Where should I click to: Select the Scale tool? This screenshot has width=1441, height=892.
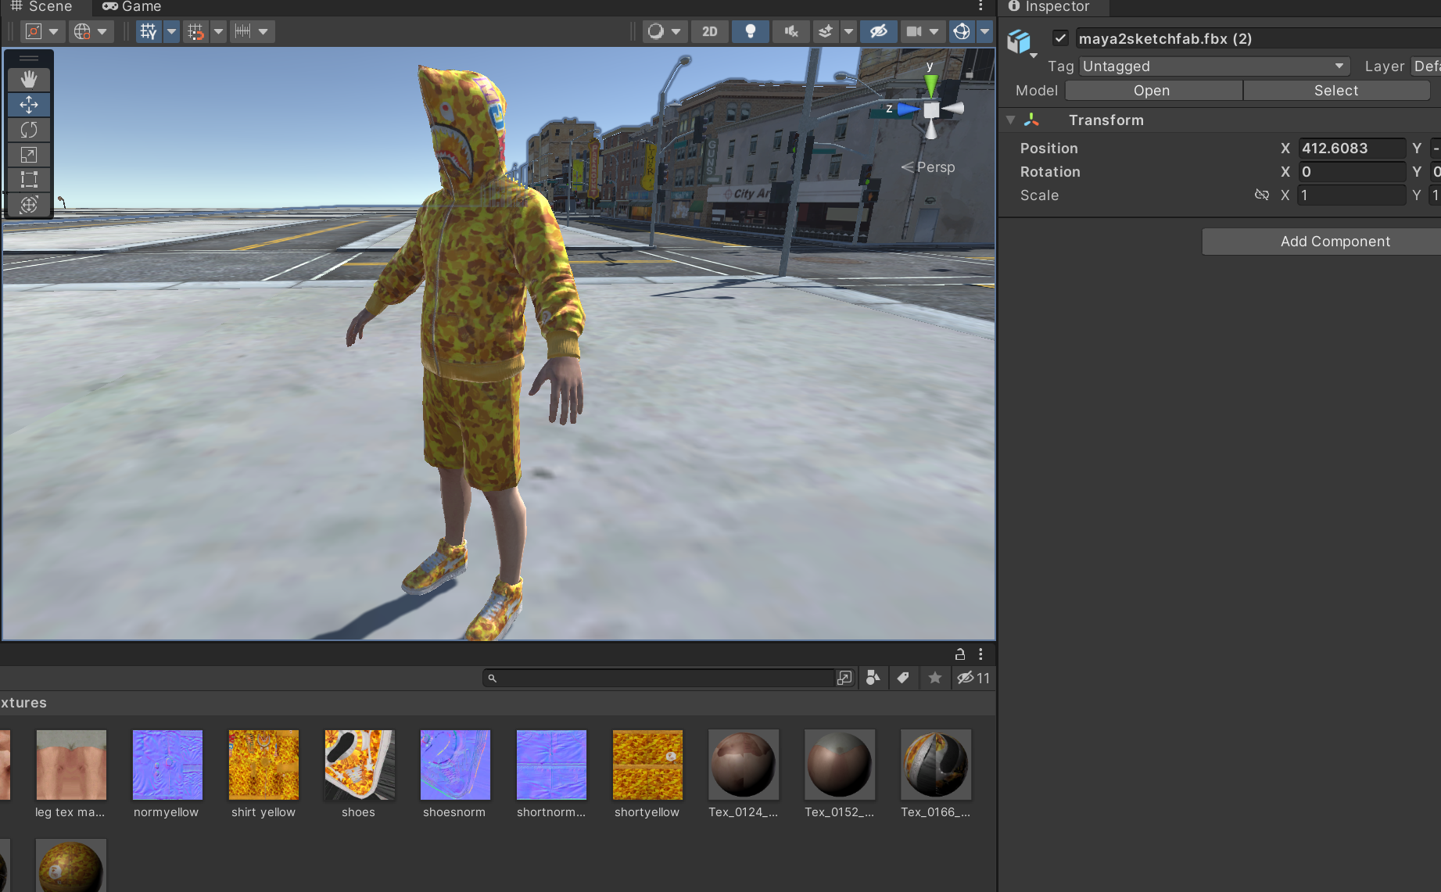click(x=29, y=155)
